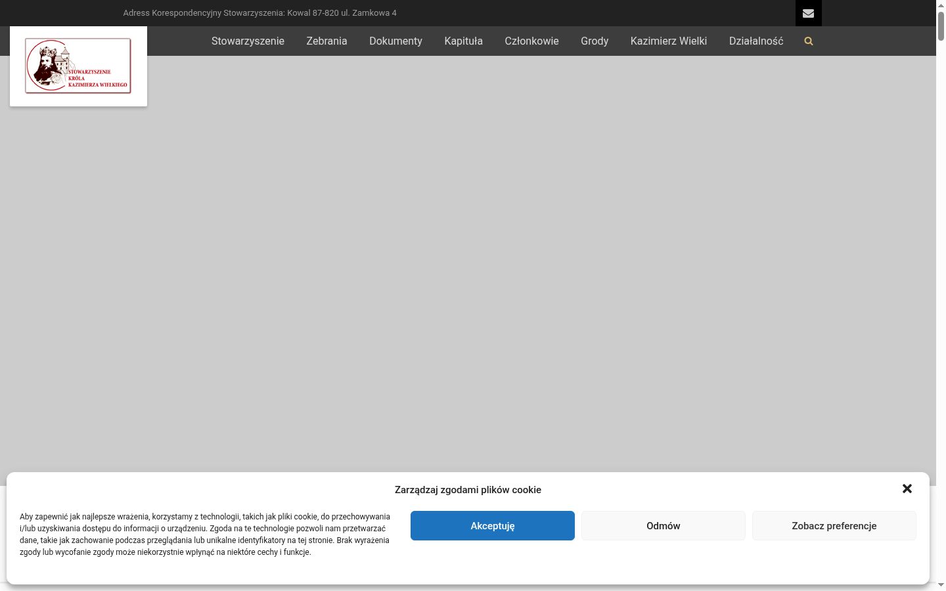This screenshot has height=591, width=946.
Task: Click the scrollbar up arrow
Action: [x=941, y=5]
